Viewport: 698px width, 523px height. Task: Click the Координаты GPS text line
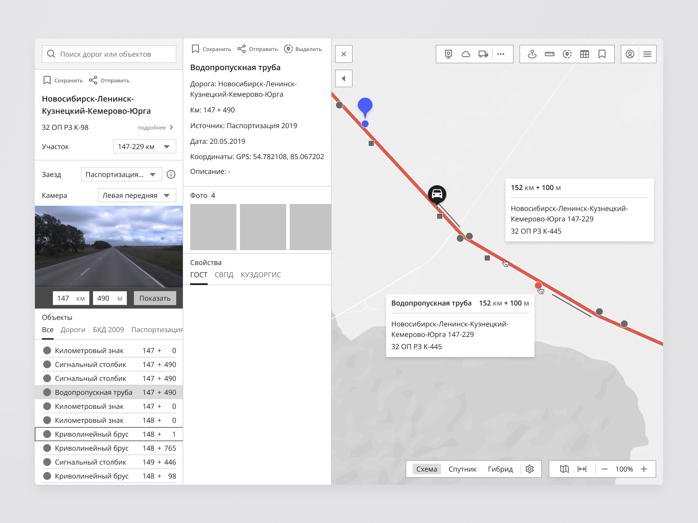pos(257,156)
